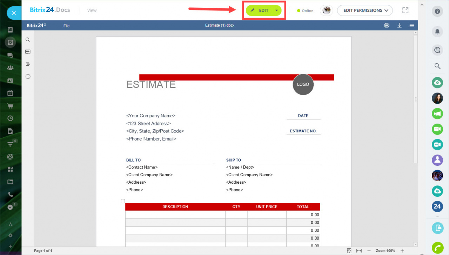Click the QTY column header
Screen dimensions: 449x255
(x=236, y=207)
